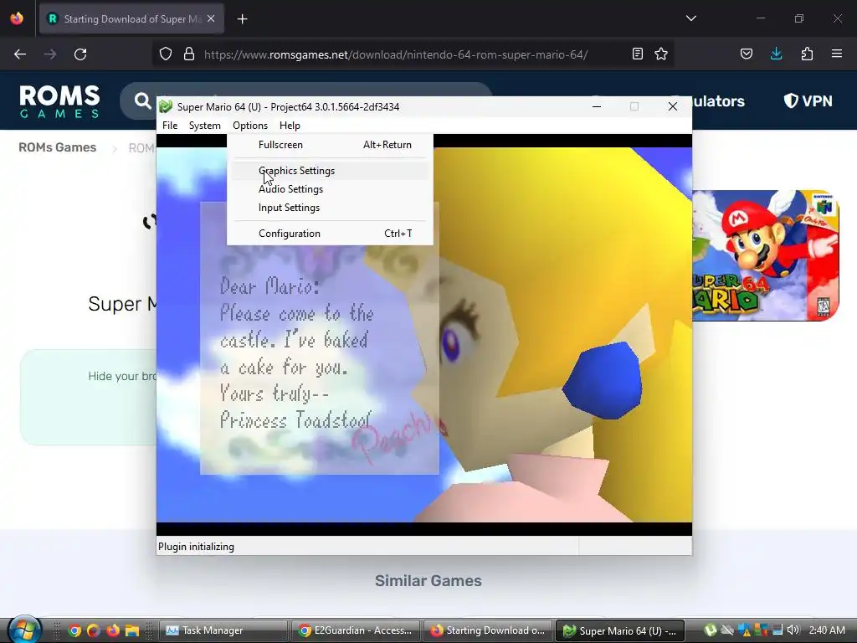Click the Super Mario 64 box art thumbnail
Screen dimensions: 857x643
[x=766, y=255]
